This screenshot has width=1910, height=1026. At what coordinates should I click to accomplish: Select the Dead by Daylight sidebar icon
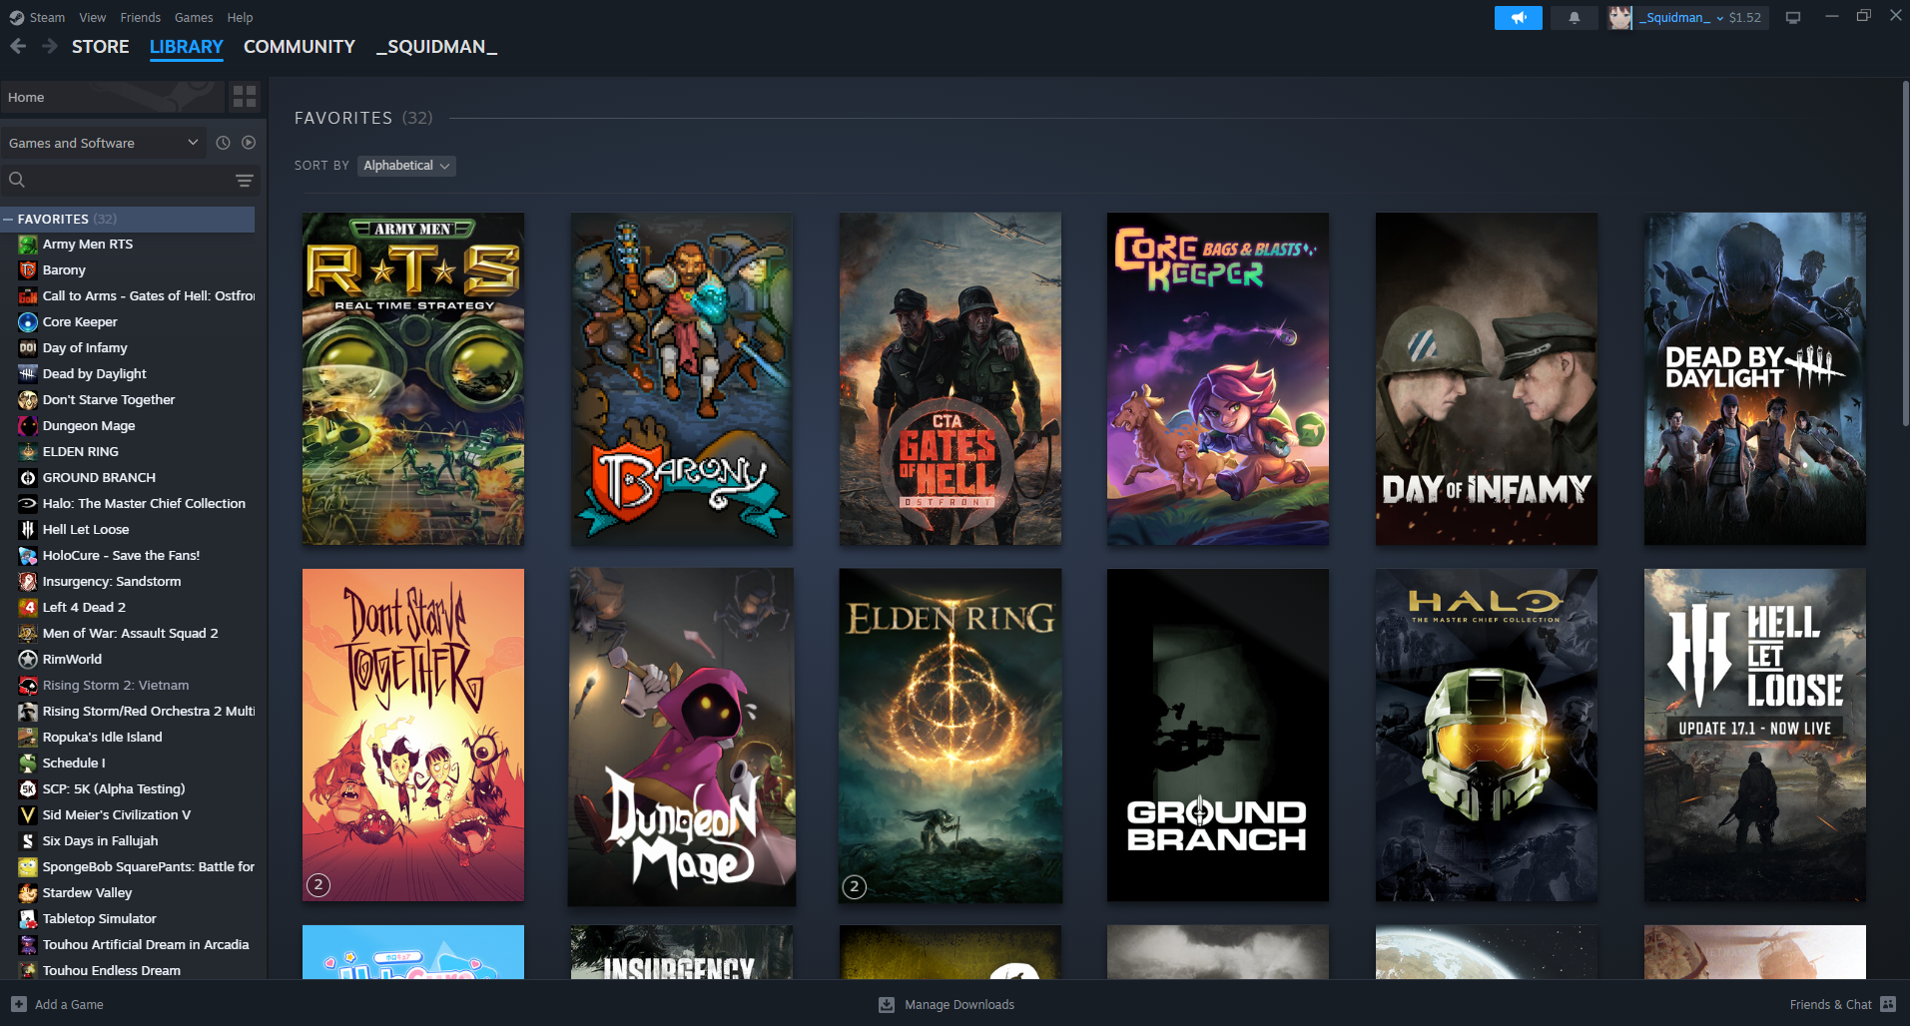28,374
